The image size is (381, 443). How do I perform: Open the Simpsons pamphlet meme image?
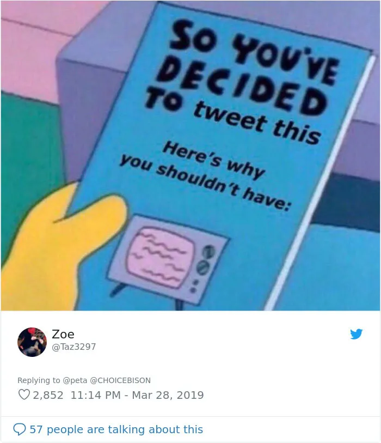(x=190, y=155)
